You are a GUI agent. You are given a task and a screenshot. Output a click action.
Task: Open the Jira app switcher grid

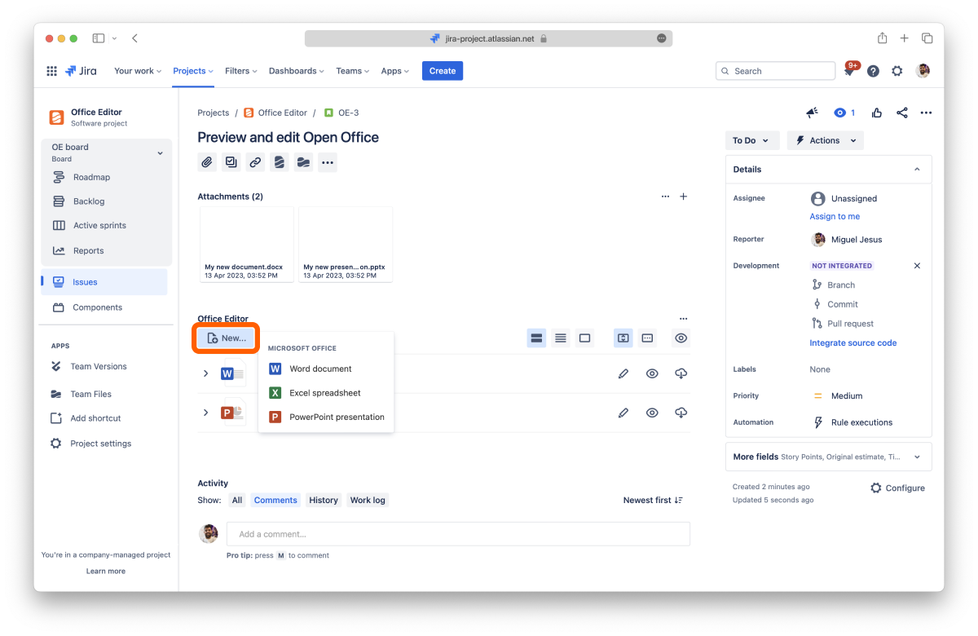pyautogui.click(x=51, y=71)
